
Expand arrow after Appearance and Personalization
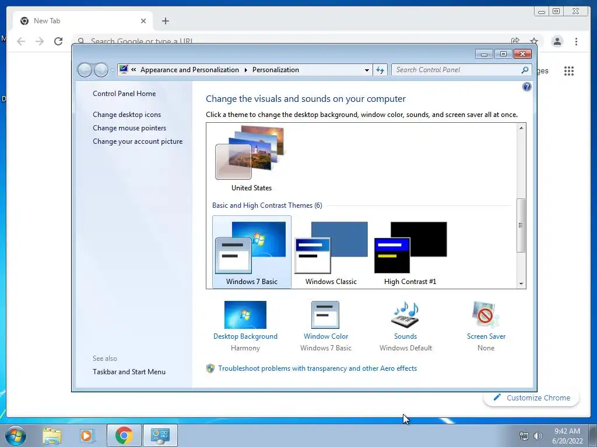[245, 70]
